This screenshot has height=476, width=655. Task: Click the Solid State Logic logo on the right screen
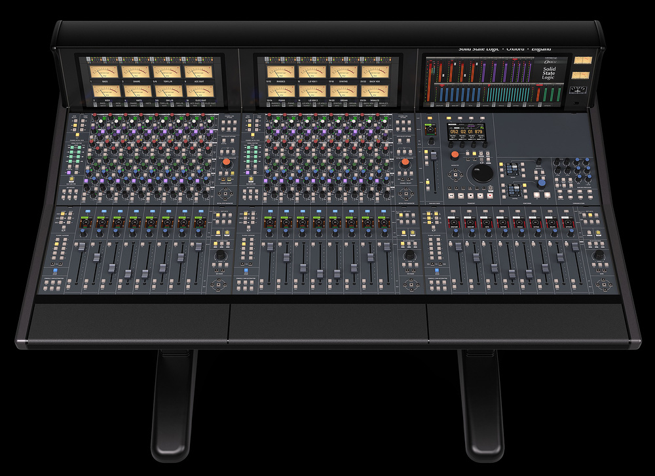[x=549, y=73]
